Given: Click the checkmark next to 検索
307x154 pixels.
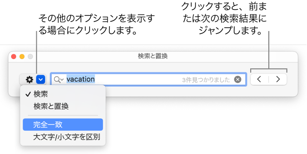Looking at the screenshot, I should pyautogui.click(x=28, y=94).
